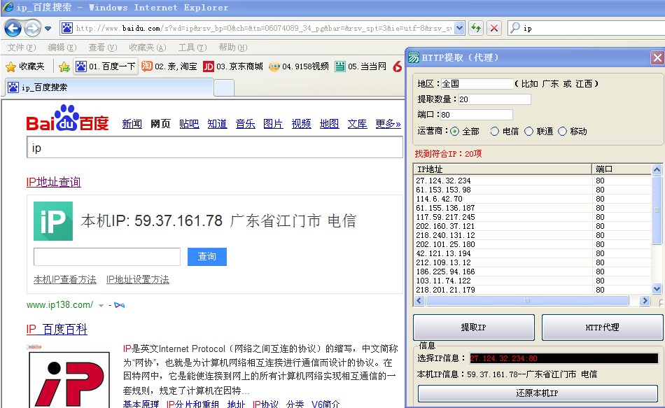This screenshot has height=408, width=665.
Task: Select the 移动 carrier radio button
Action: tap(562, 132)
